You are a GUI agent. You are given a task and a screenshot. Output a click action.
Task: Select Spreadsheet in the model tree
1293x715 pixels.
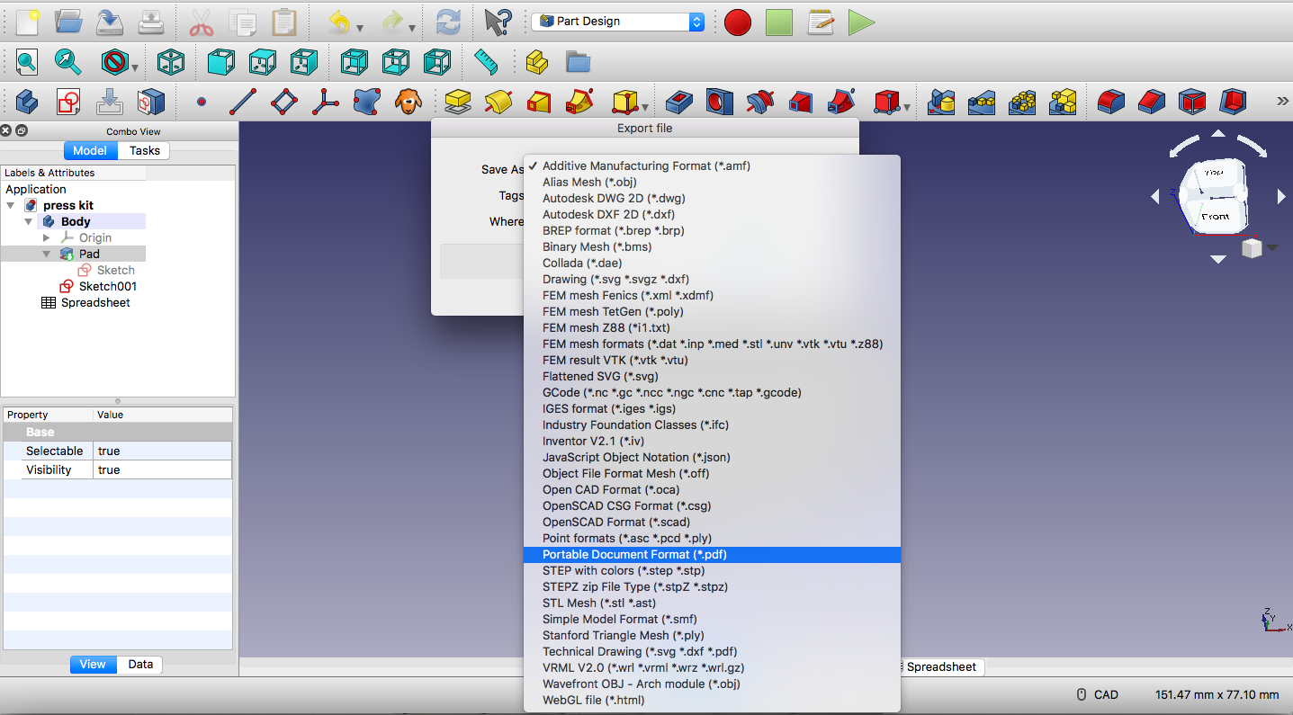tap(95, 303)
